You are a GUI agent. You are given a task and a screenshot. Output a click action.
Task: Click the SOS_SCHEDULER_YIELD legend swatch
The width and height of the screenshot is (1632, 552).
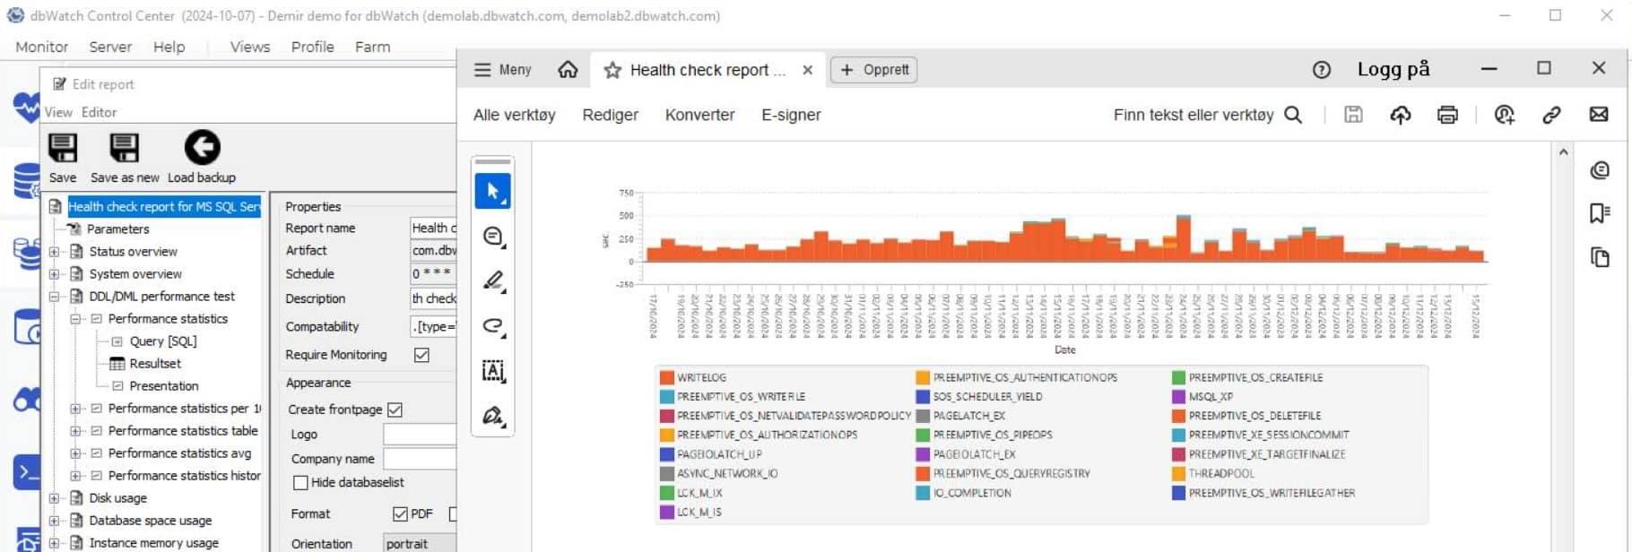923,397
